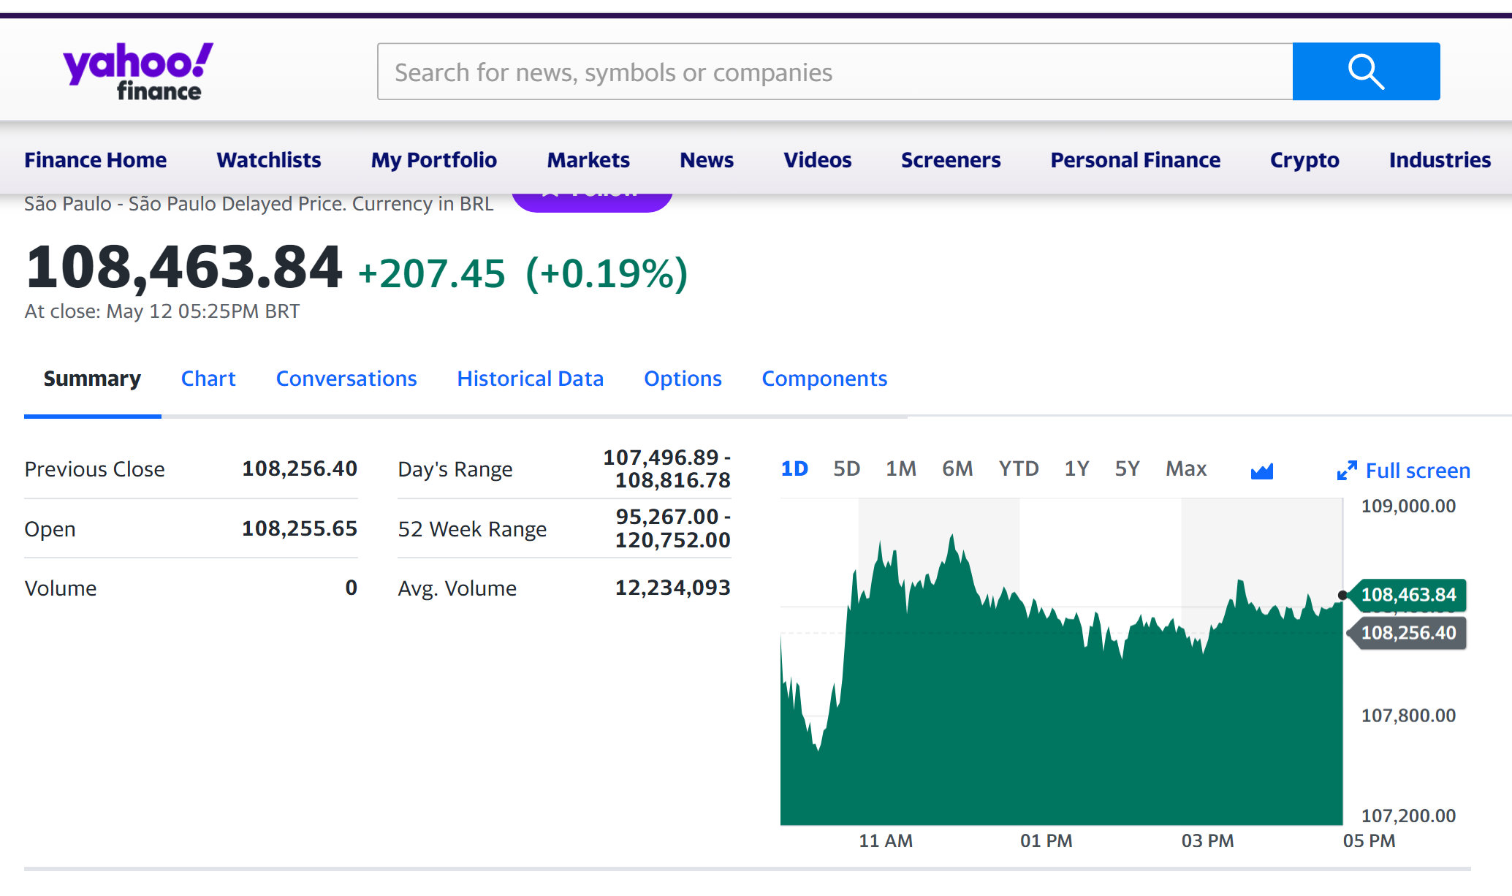Screen dimensions: 1512x896
Task: Open the Conversations tab
Action: click(x=346, y=379)
